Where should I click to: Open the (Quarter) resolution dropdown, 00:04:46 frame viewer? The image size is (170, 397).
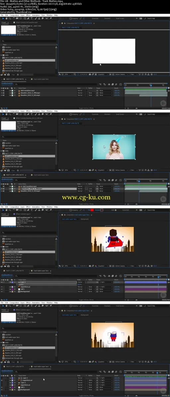click(102, 170)
